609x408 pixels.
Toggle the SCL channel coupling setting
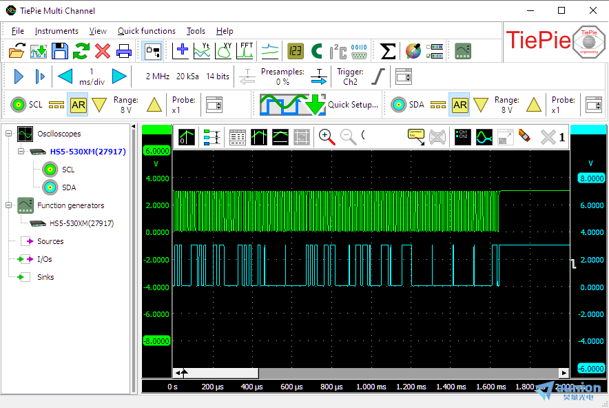(56, 105)
